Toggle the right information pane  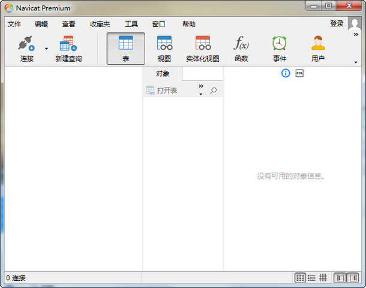(353, 278)
